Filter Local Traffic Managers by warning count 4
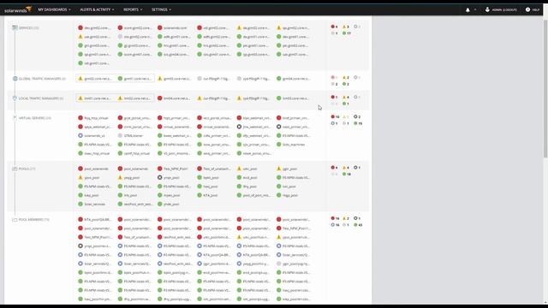Screen dimensions: 548x308 pyautogui.click(x=346, y=97)
